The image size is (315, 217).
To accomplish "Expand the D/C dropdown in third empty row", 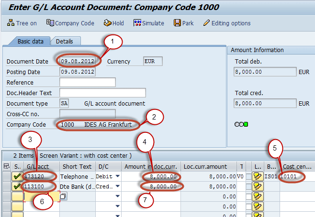I will 117,196.
